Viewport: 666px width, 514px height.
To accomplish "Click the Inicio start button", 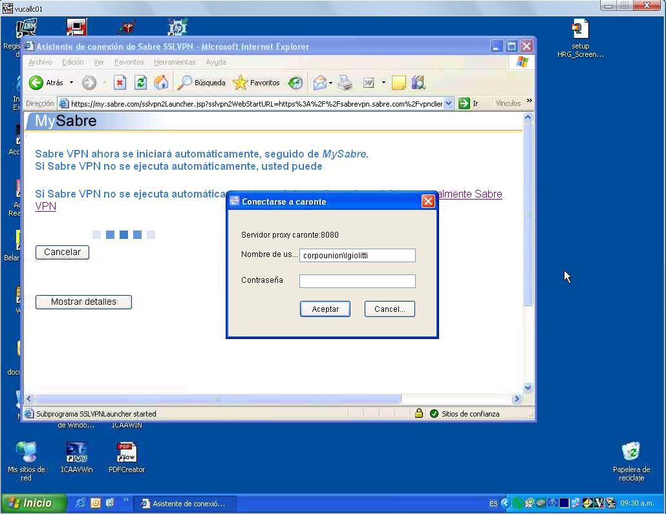I will 33,504.
